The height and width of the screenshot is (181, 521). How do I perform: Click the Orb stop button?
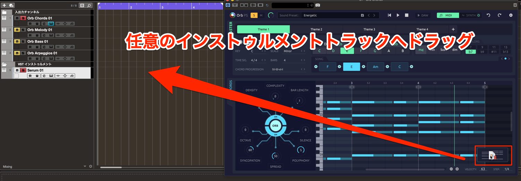pyautogui.click(x=407, y=15)
